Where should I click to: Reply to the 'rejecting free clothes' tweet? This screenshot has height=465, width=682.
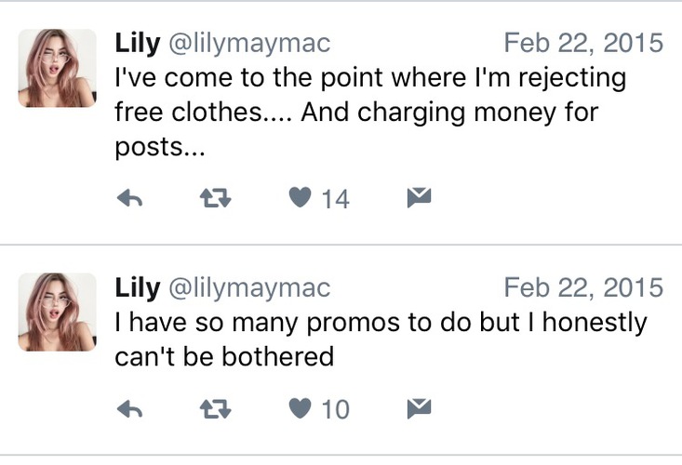click(128, 198)
